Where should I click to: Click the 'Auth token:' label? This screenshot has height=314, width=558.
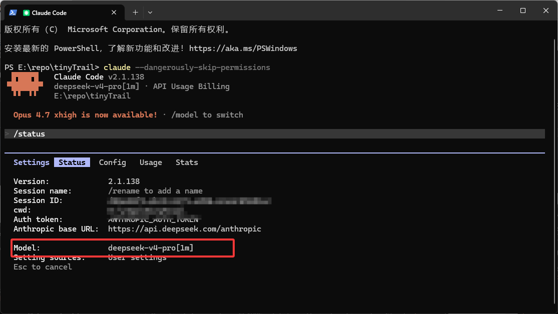click(38, 219)
